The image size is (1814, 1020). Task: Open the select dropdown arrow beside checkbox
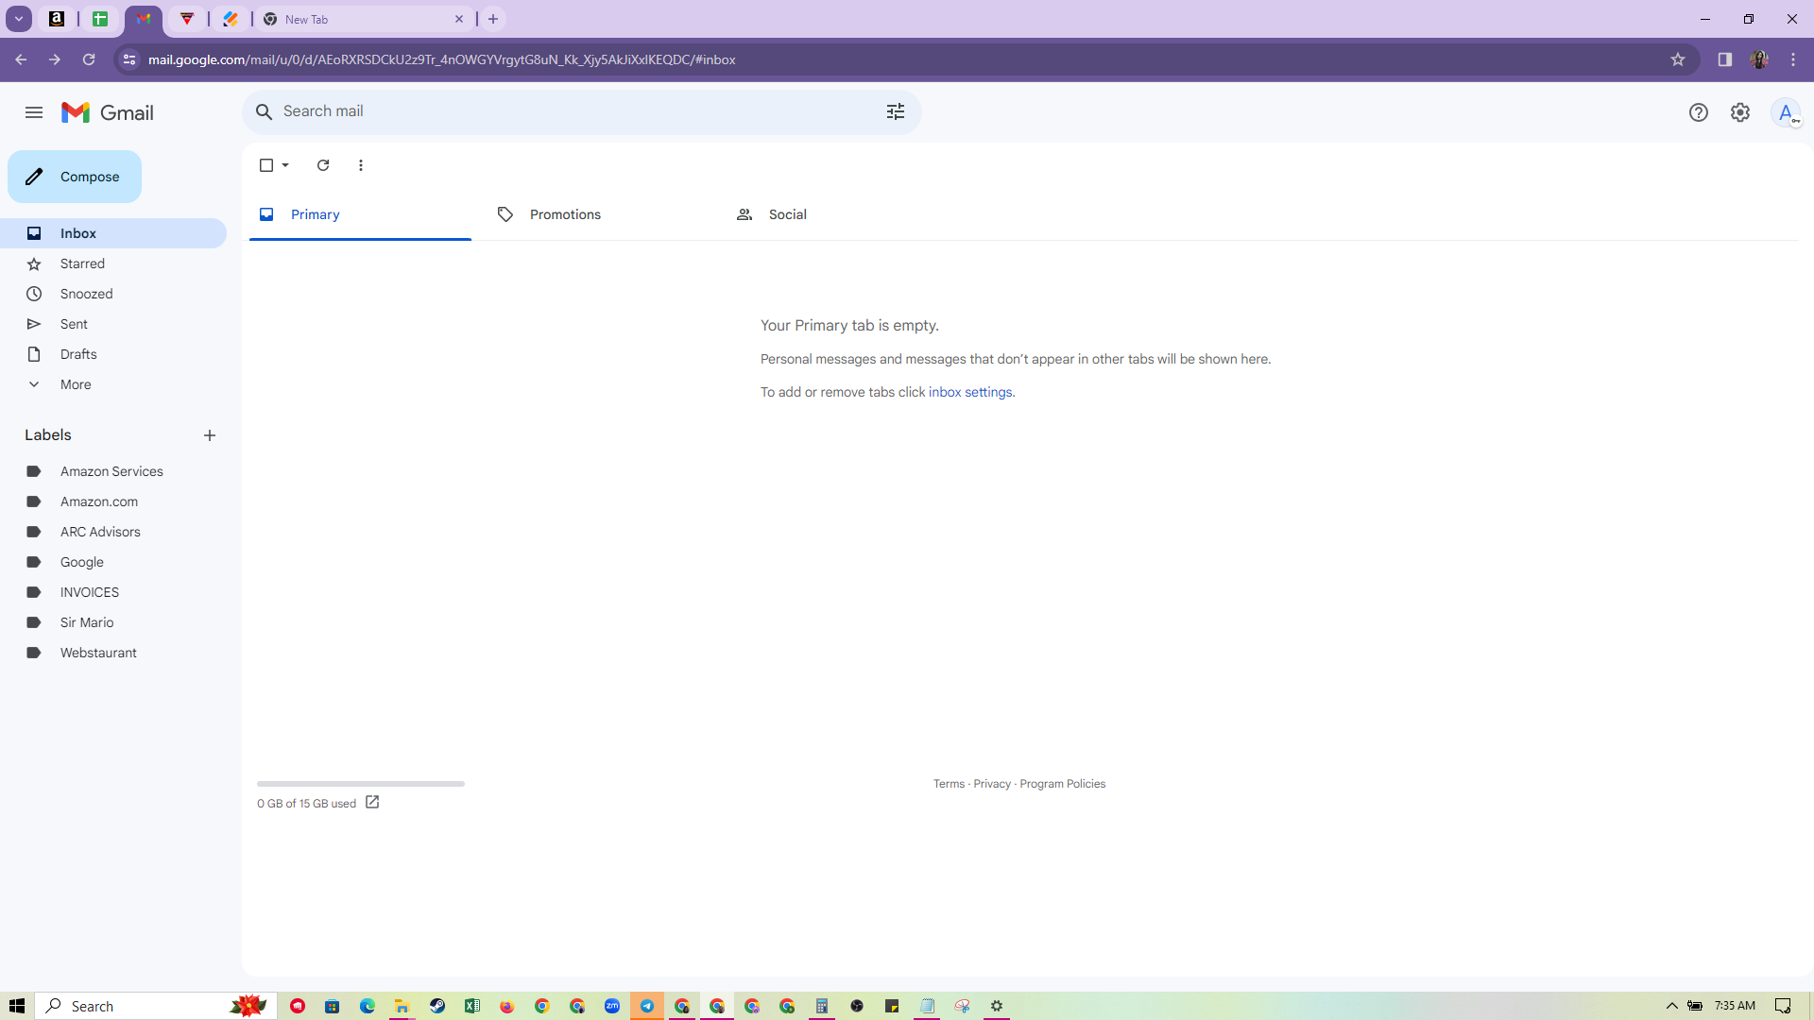pos(285,165)
